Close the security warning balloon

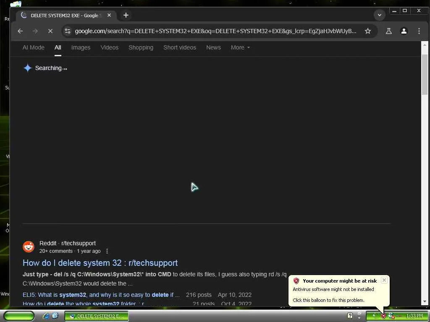pos(384,280)
